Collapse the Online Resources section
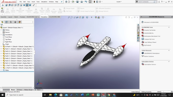Viewport: 173px width, 97px height. point(169,51)
